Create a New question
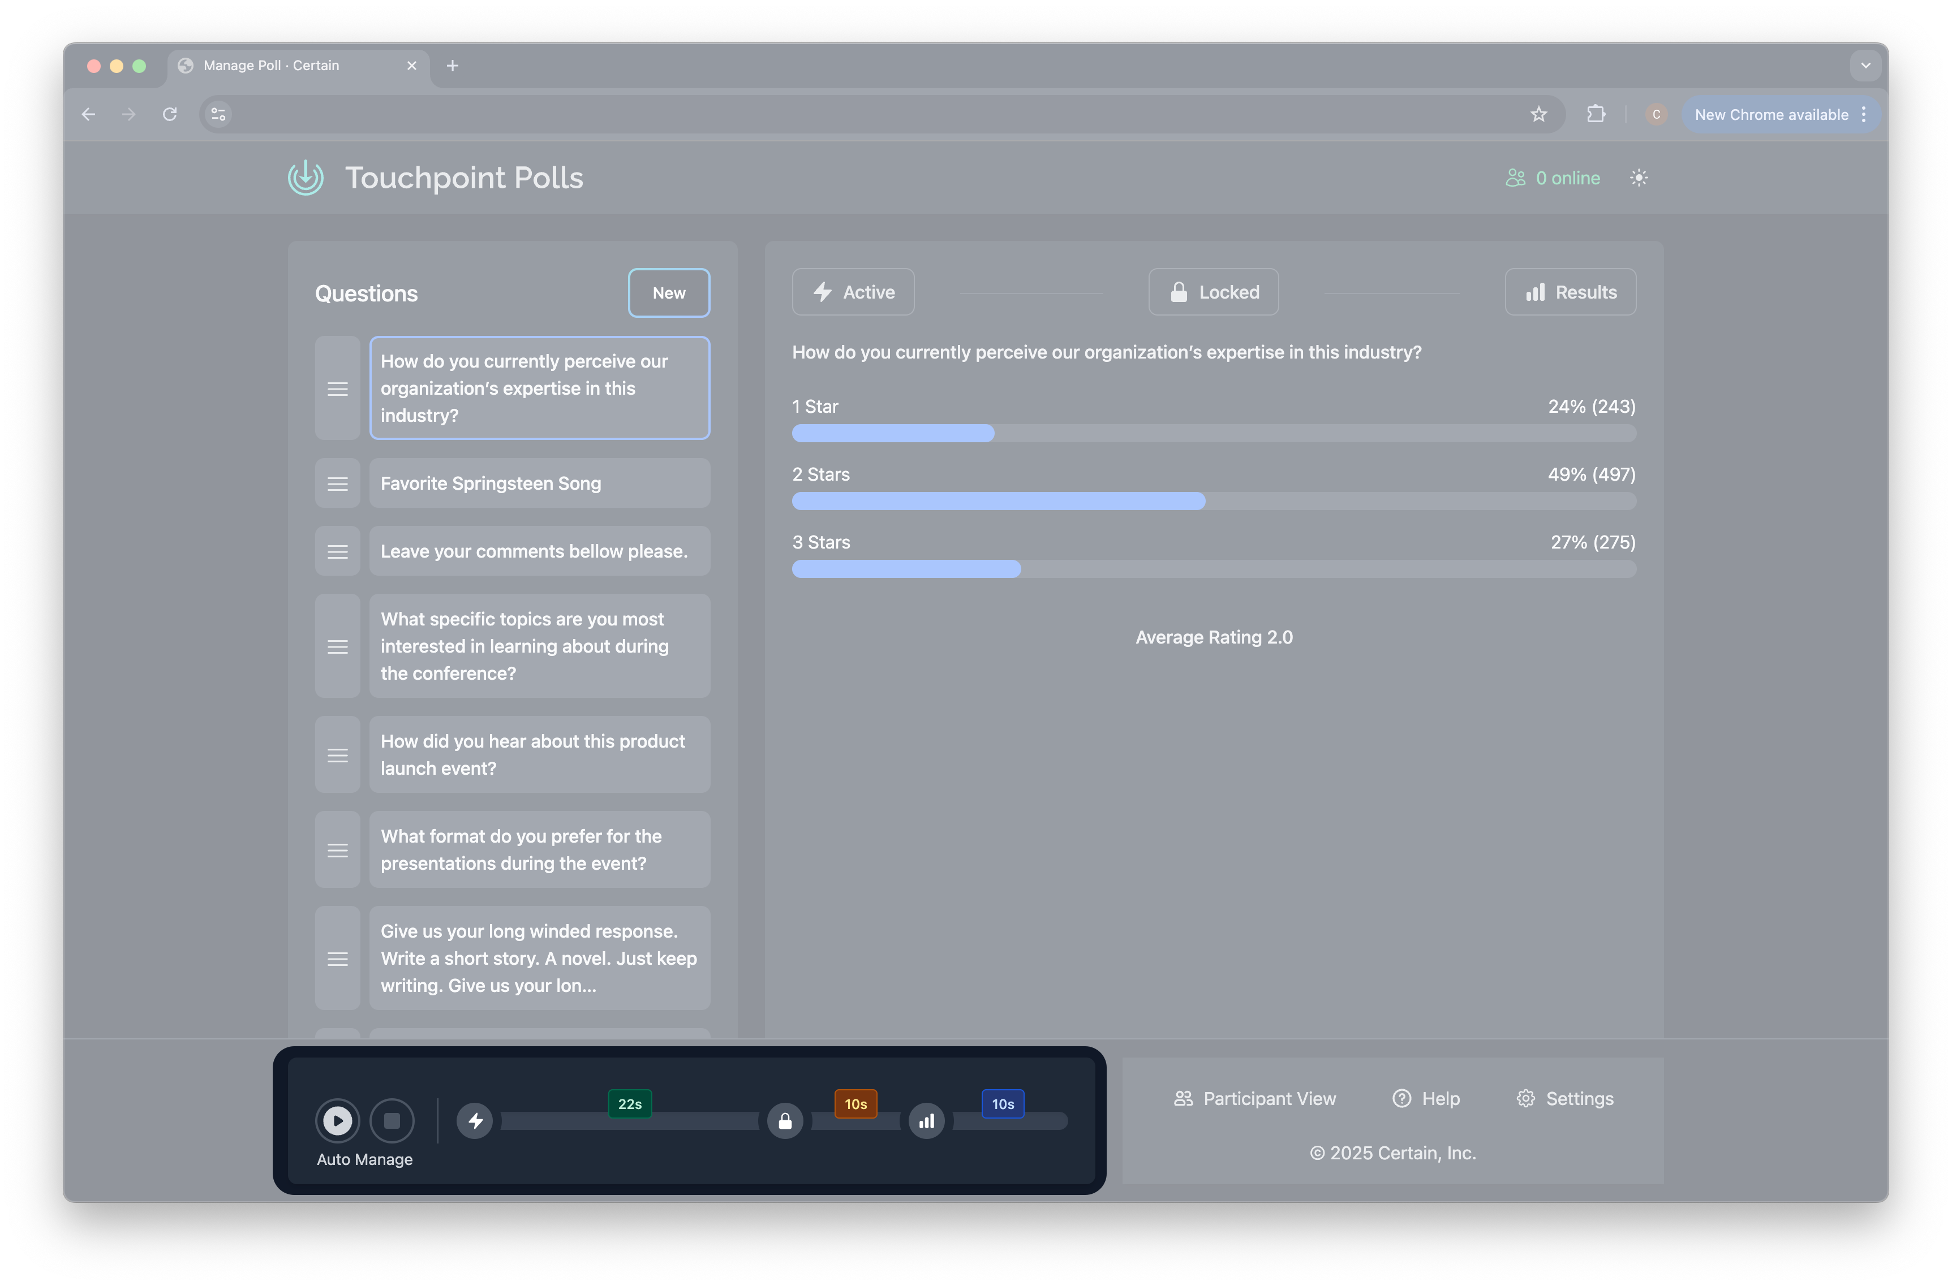This screenshot has height=1286, width=1952. (x=669, y=293)
